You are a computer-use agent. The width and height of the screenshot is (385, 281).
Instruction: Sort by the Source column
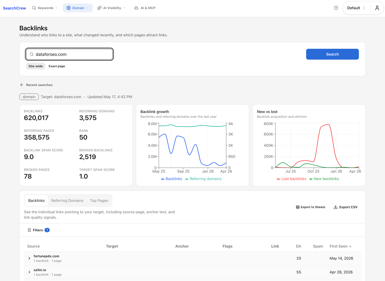tap(33, 246)
